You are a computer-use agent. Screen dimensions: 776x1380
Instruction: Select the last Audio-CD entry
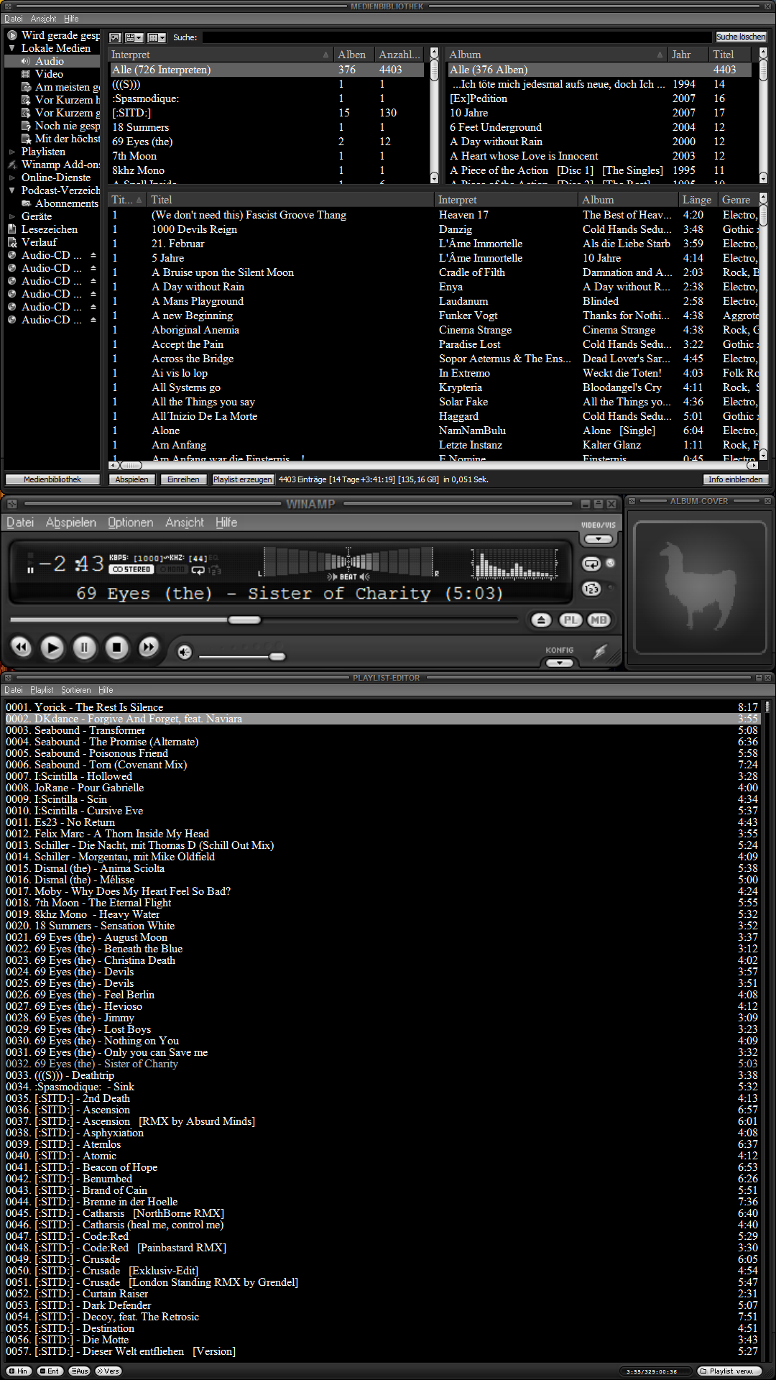coord(52,320)
